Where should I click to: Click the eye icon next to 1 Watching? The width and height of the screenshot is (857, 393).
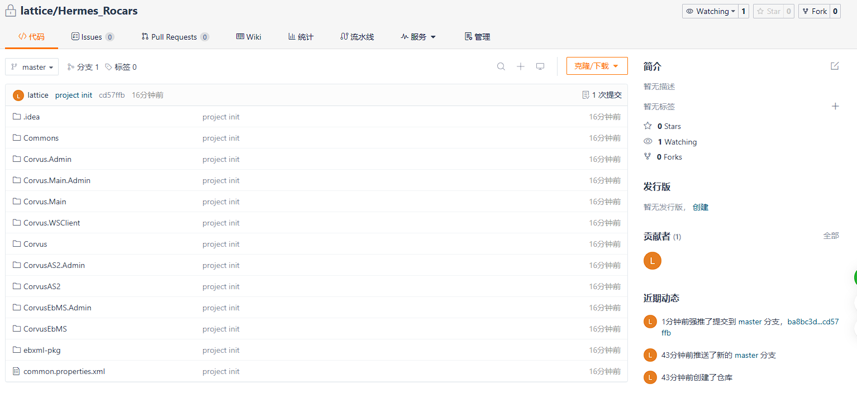pos(648,141)
